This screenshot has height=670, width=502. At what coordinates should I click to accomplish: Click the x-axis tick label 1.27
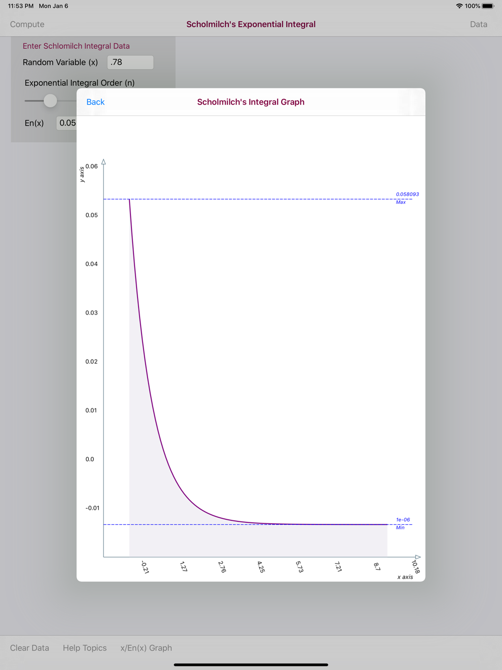pyautogui.click(x=183, y=567)
